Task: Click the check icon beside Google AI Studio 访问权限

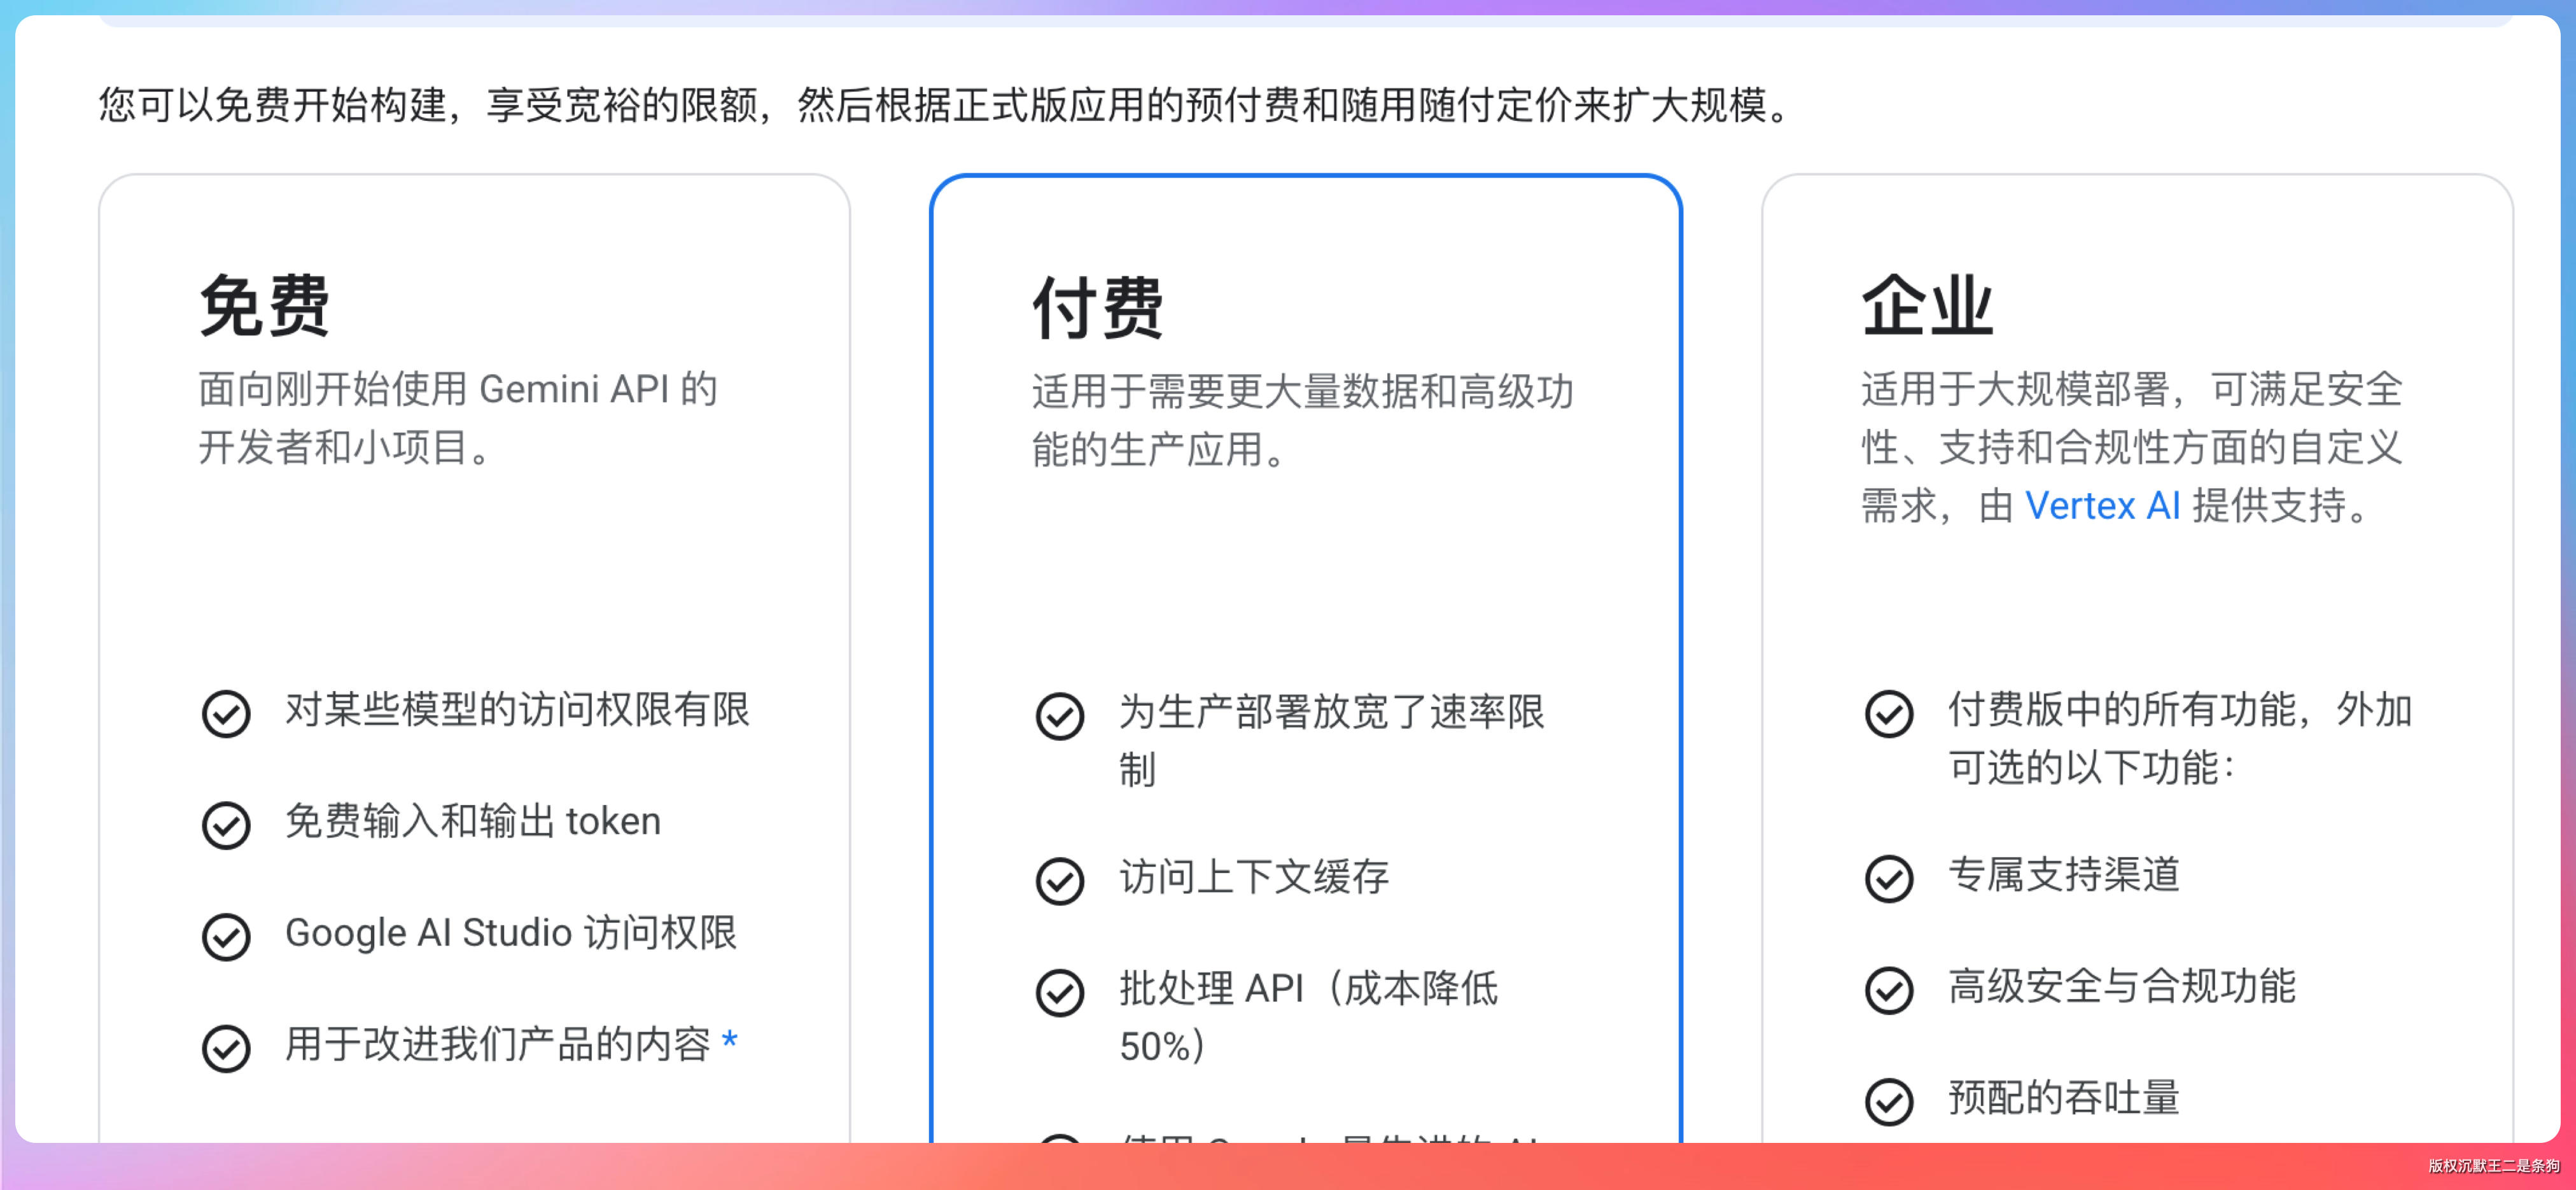Action: point(226,937)
